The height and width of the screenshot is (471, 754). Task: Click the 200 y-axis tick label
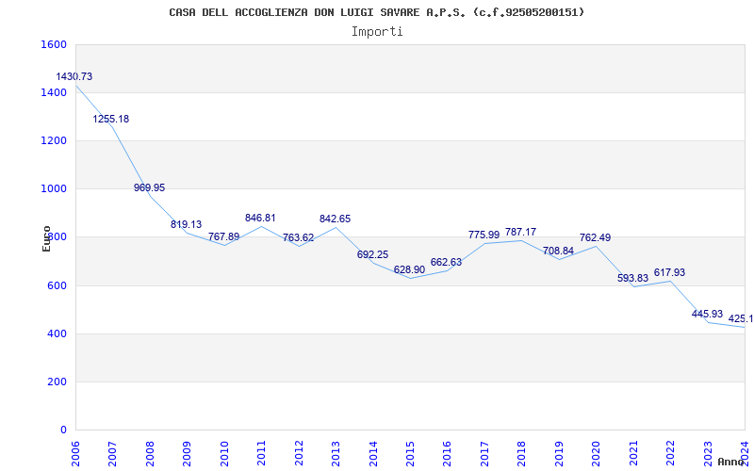57,382
